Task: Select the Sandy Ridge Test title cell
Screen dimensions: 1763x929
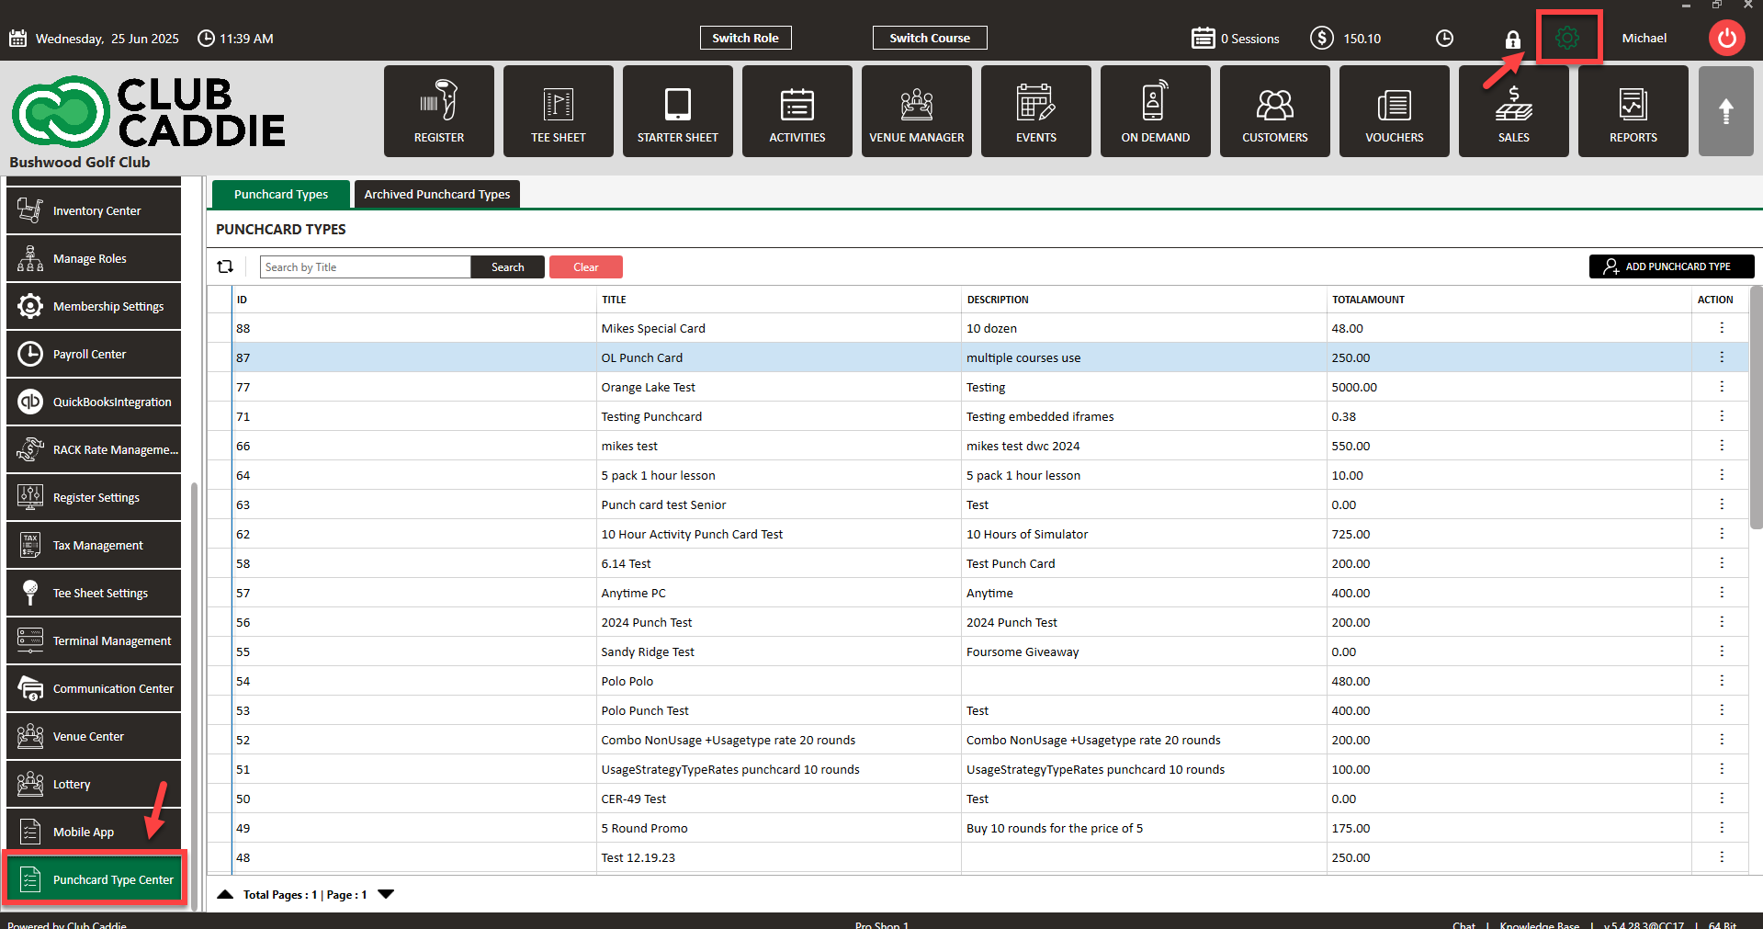Action: (779, 651)
